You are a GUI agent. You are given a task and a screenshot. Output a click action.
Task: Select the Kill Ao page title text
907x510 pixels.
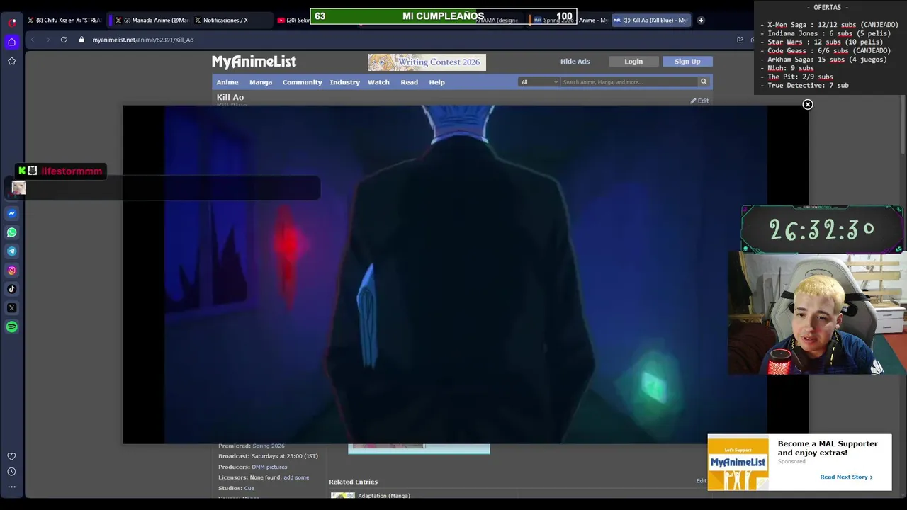[230, 97]
